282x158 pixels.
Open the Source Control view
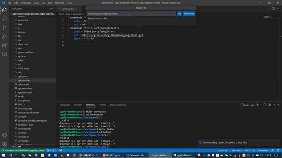pyautogui.click(x=4, y=27)
